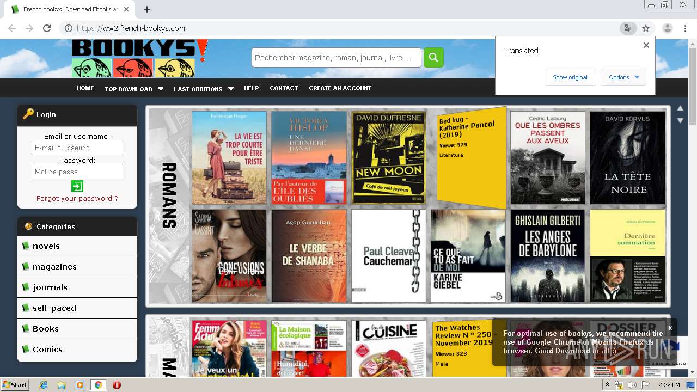Open the translate Options dropdown

pos(623,77)
